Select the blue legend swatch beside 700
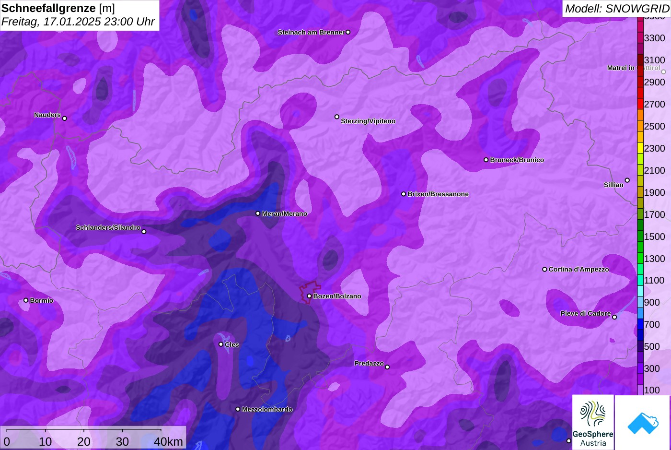Viewport: 671px width, 450px height. point(640,324)
